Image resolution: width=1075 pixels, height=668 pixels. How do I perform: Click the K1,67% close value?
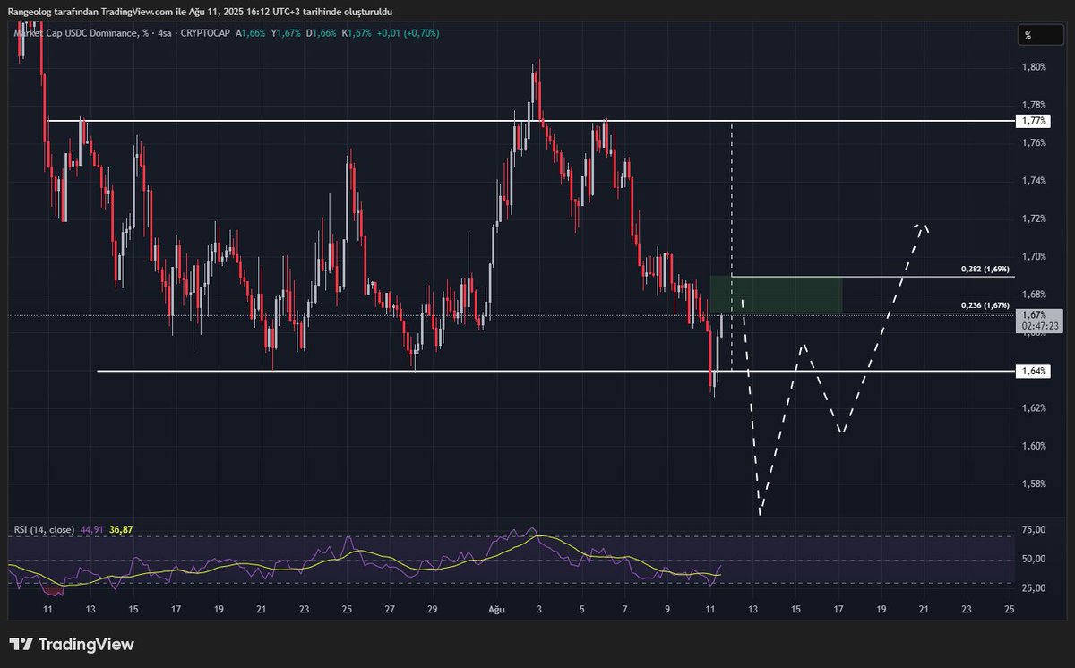pos(355,33)
